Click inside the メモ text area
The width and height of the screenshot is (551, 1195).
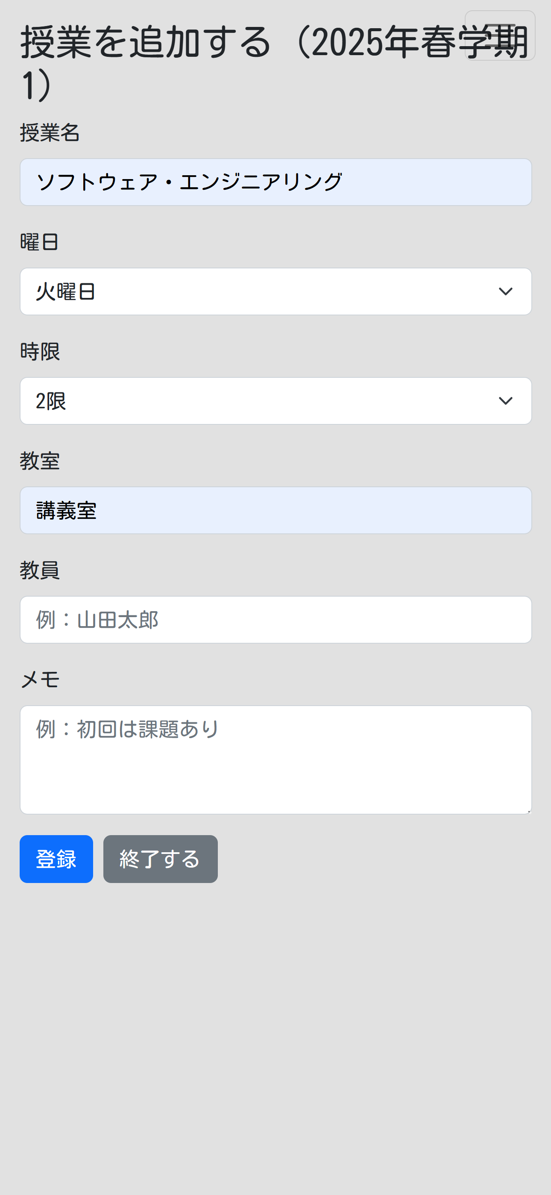coord(275,760)
